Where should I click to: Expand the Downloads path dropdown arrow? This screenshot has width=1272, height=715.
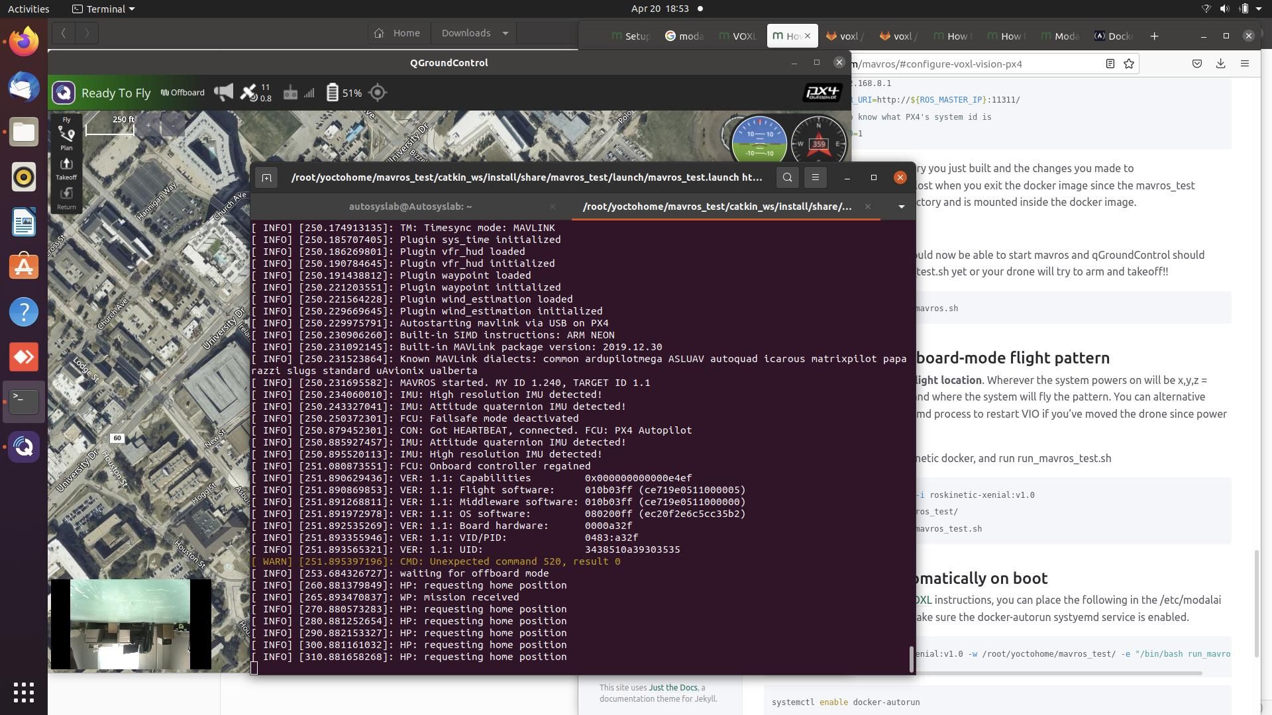tap(505, 33)
